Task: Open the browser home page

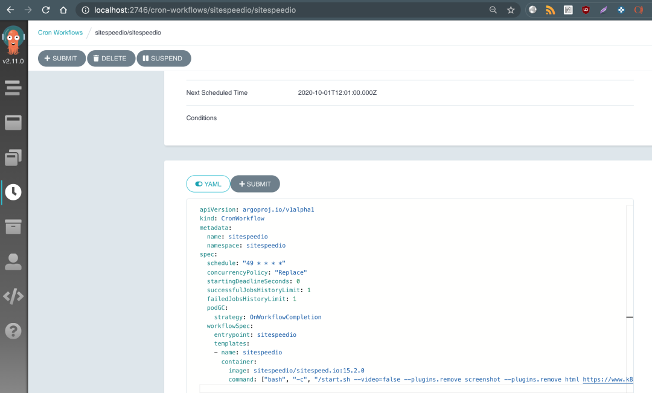Action: (63, 10)
